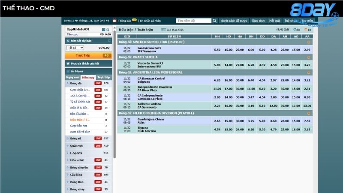Click LIVE badge beside Bóng Bàn

point(98,182)
